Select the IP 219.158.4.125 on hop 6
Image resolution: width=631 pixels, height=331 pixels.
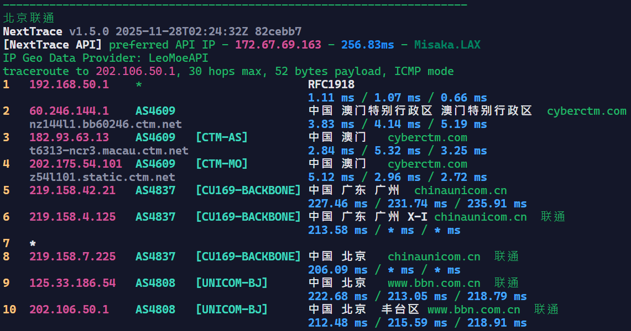coord(72,217)
